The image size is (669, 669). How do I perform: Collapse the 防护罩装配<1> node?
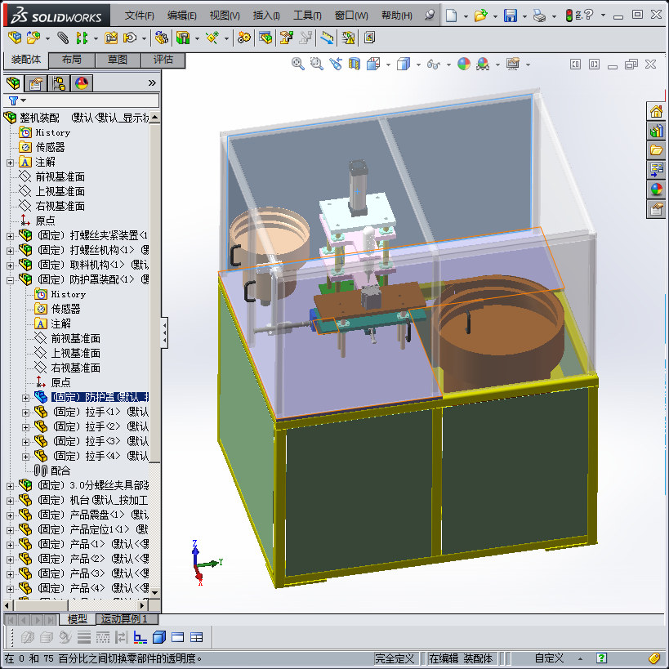(x=11, y=280)
